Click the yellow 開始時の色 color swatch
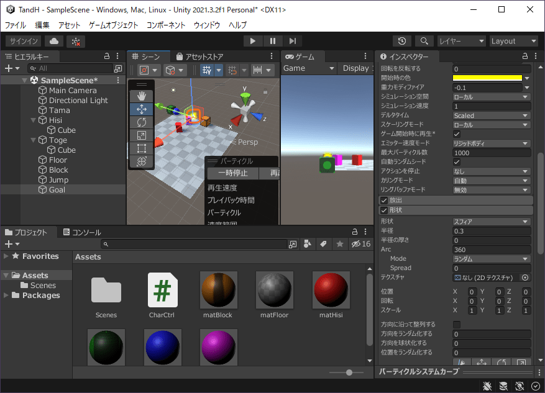545x393 pixels. coord(487,78)
